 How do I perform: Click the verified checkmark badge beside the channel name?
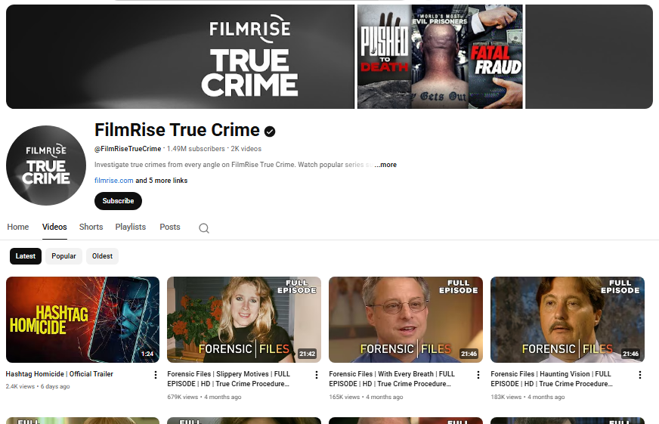pos(270,132)
